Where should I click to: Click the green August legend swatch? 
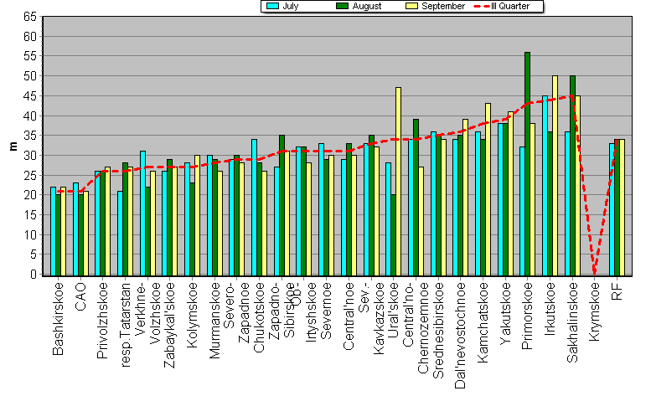coord(342,6)
